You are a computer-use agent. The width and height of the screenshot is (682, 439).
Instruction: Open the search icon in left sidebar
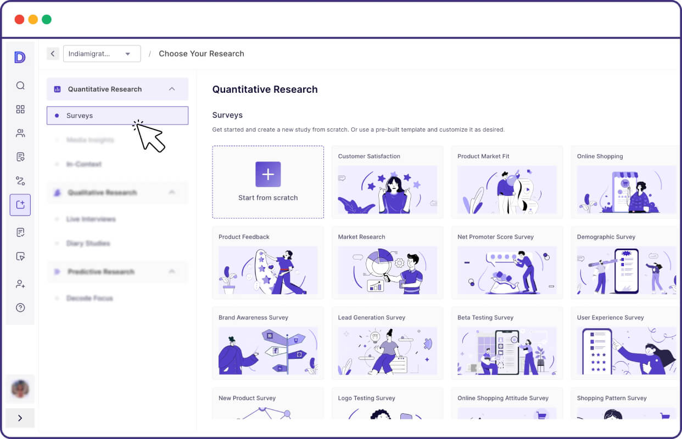(20, 86)
